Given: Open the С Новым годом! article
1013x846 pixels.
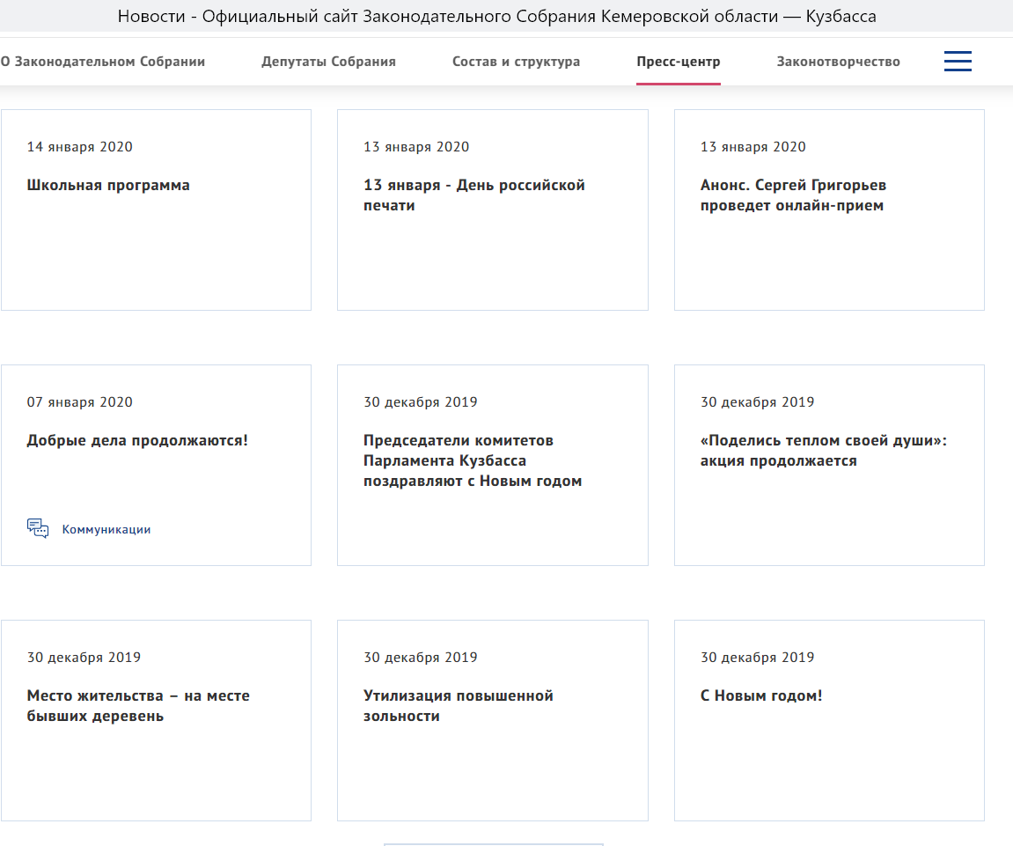Looking at the screenshot, I should pos(761,696).
